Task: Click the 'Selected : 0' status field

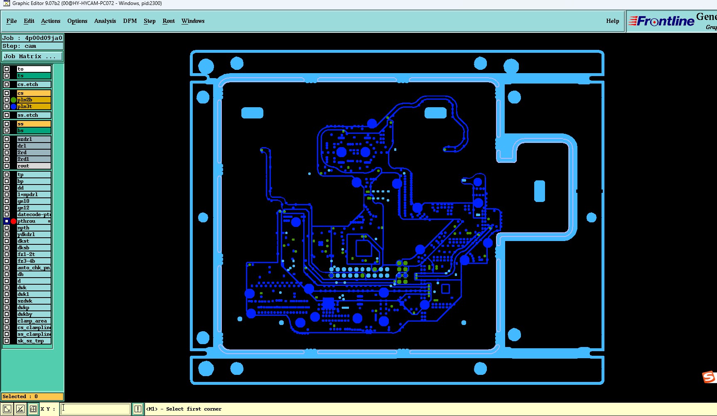Action: [x=32, y=396]
